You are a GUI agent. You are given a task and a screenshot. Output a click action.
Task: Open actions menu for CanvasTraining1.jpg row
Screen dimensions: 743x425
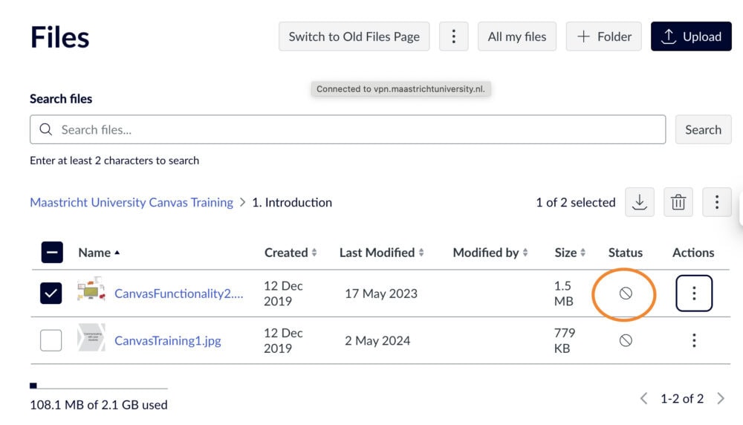[x=694, y=340]
